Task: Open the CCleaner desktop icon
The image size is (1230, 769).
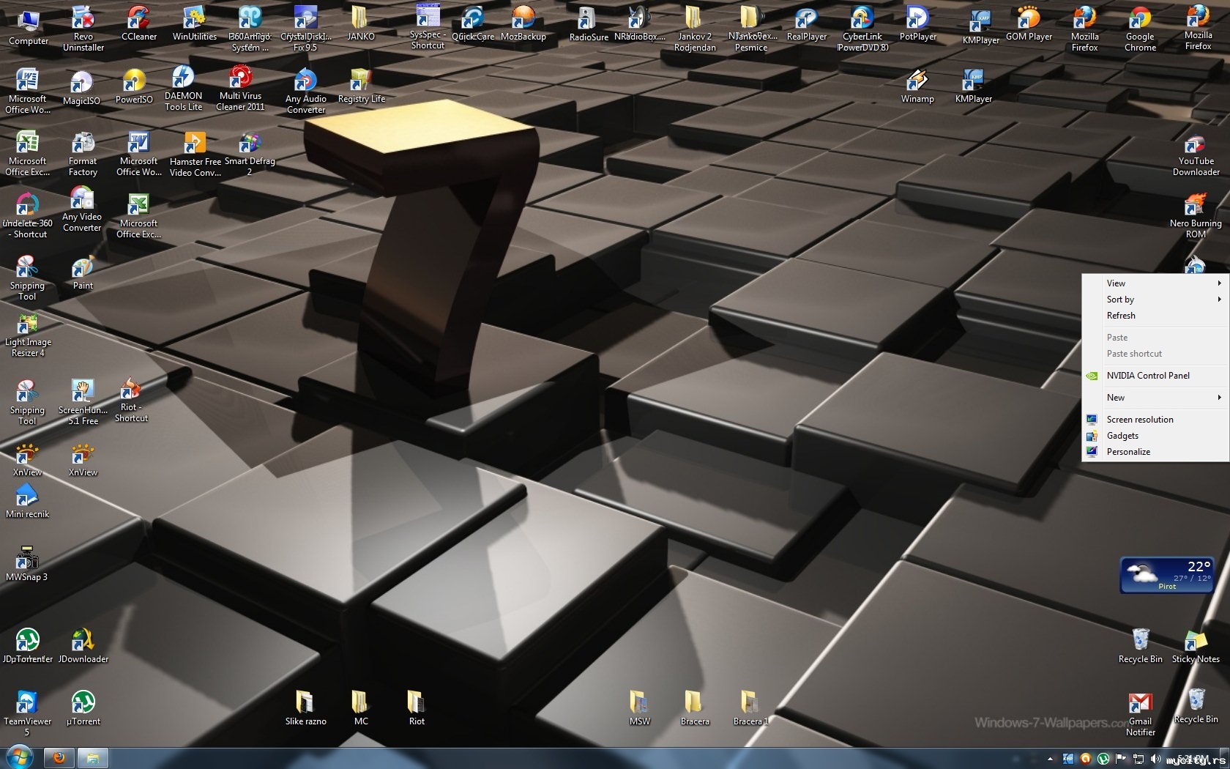Action: pos(138,23)
